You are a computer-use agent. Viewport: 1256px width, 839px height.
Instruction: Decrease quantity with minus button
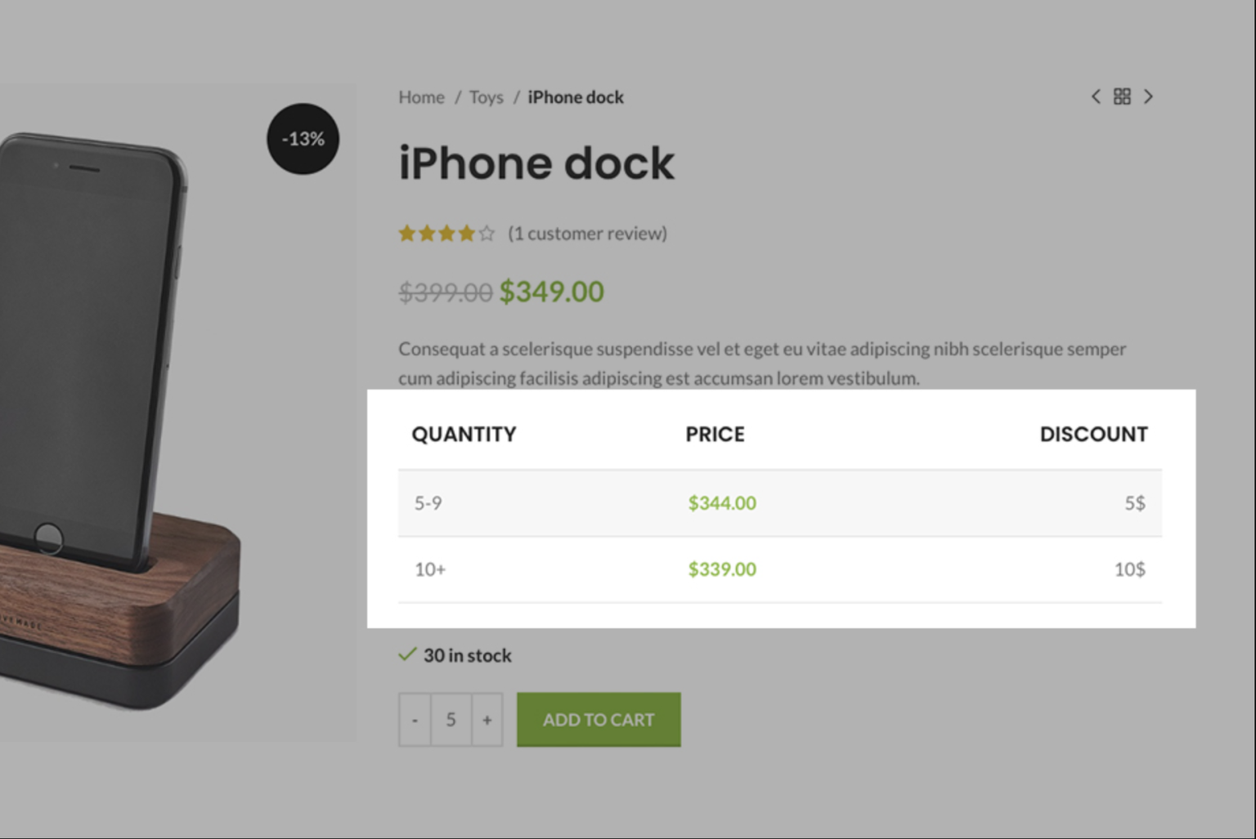point(415,720)
